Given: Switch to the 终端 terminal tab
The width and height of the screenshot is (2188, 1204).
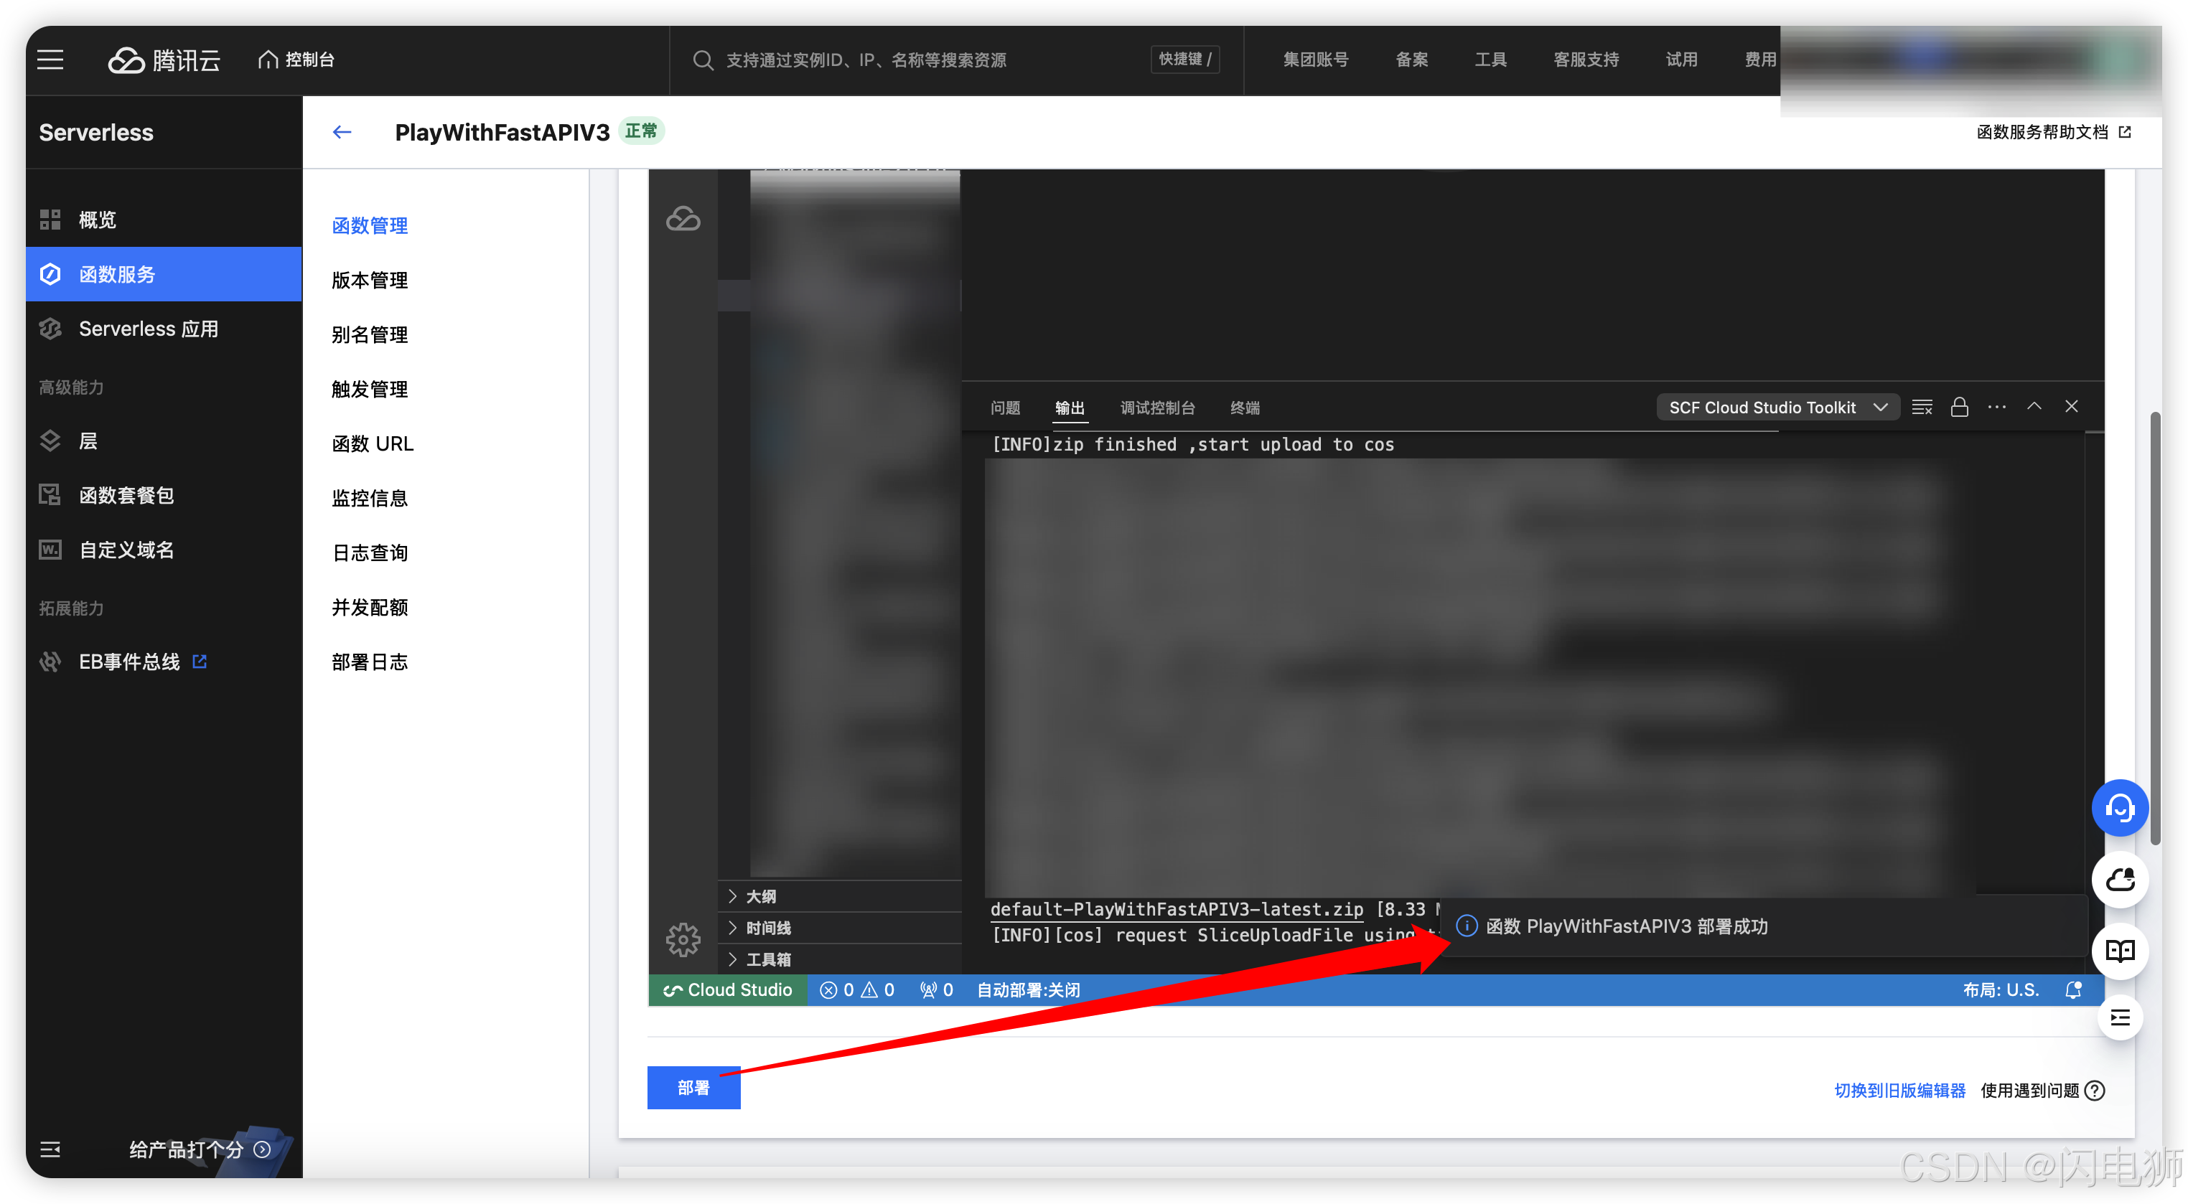Looking at the screenshot, I should (1244, 408).
